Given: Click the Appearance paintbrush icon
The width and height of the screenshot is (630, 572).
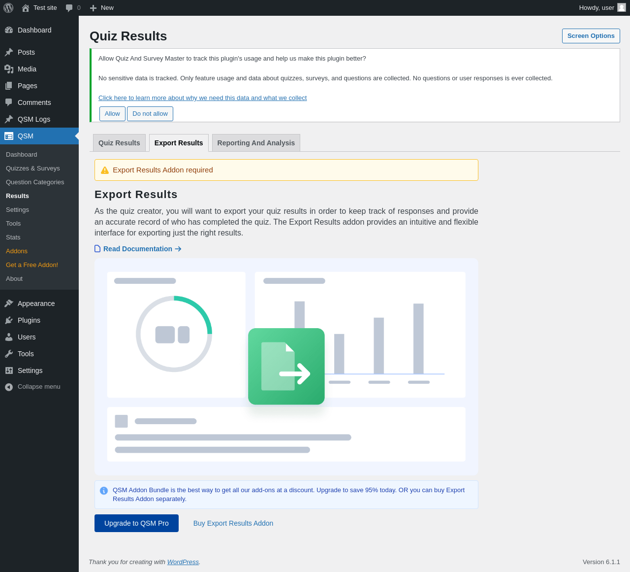Looking at the screenshot, I should [9, 303].
